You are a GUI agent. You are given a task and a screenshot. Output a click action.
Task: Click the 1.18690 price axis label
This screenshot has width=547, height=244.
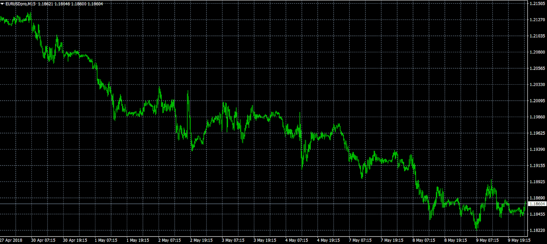tap(537, 198)
